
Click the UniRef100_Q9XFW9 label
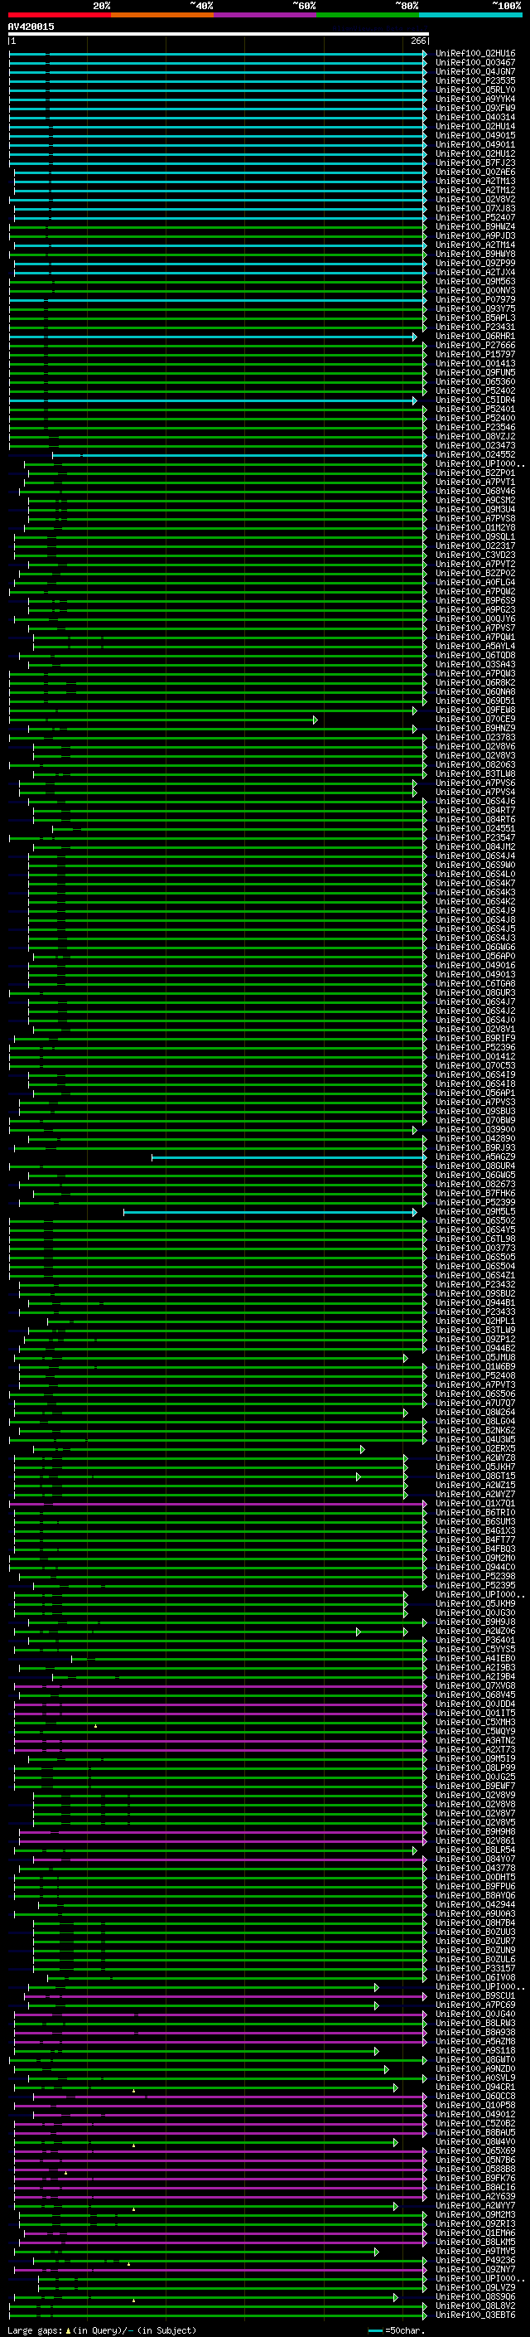[x=475, y=108]
